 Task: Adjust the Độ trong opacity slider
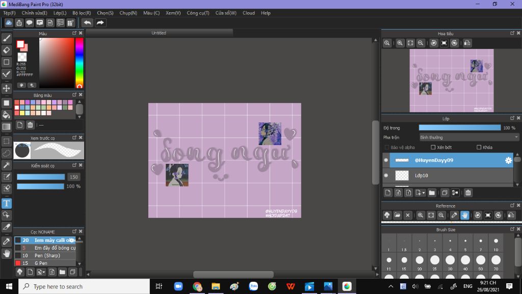[459, 128]
